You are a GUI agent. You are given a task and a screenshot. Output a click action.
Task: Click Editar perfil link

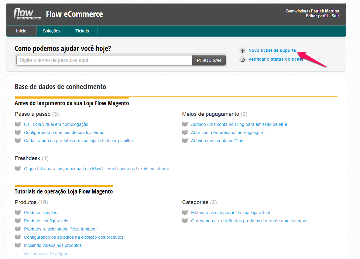pyautogui.click(x=316, y=16)
